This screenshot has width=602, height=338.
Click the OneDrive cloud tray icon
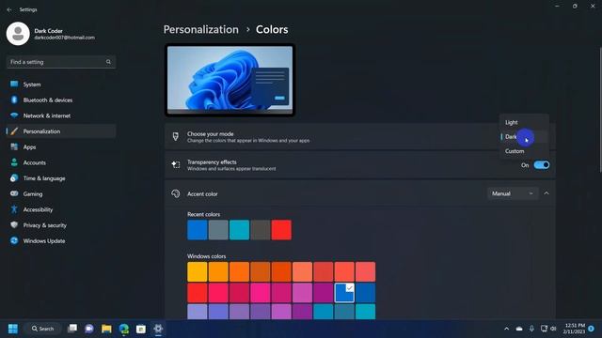point(519,329)
